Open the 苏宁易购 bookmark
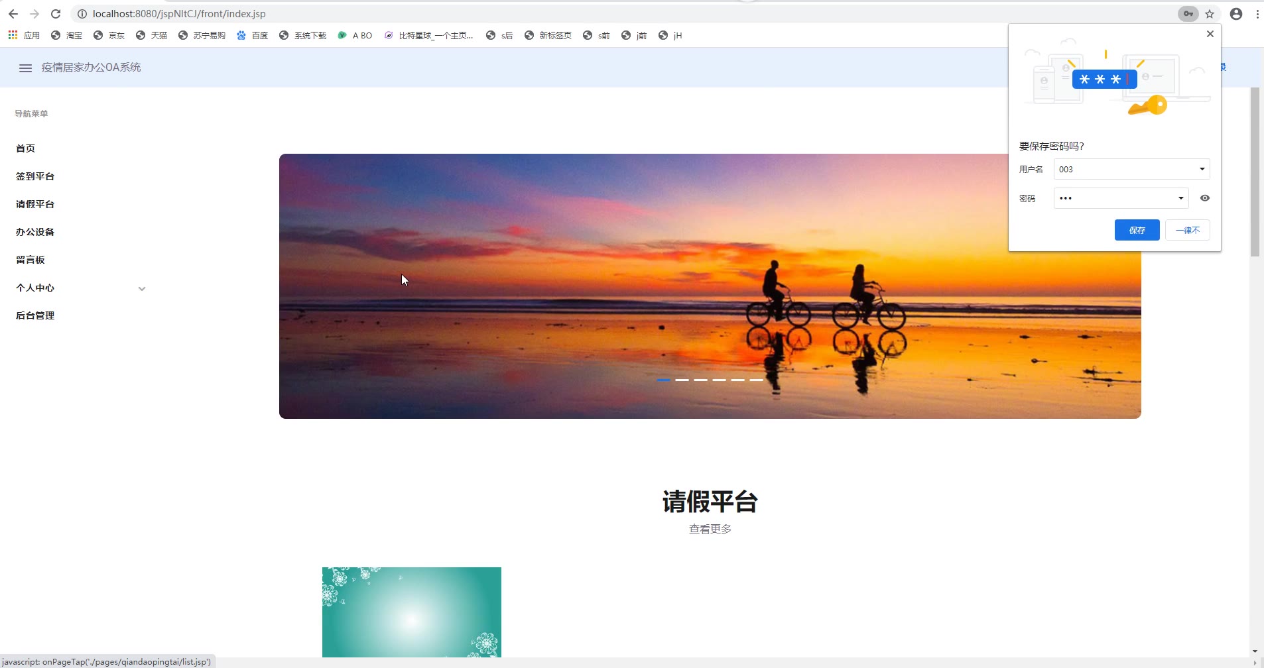1264x668 pixels. pos(202,35)
